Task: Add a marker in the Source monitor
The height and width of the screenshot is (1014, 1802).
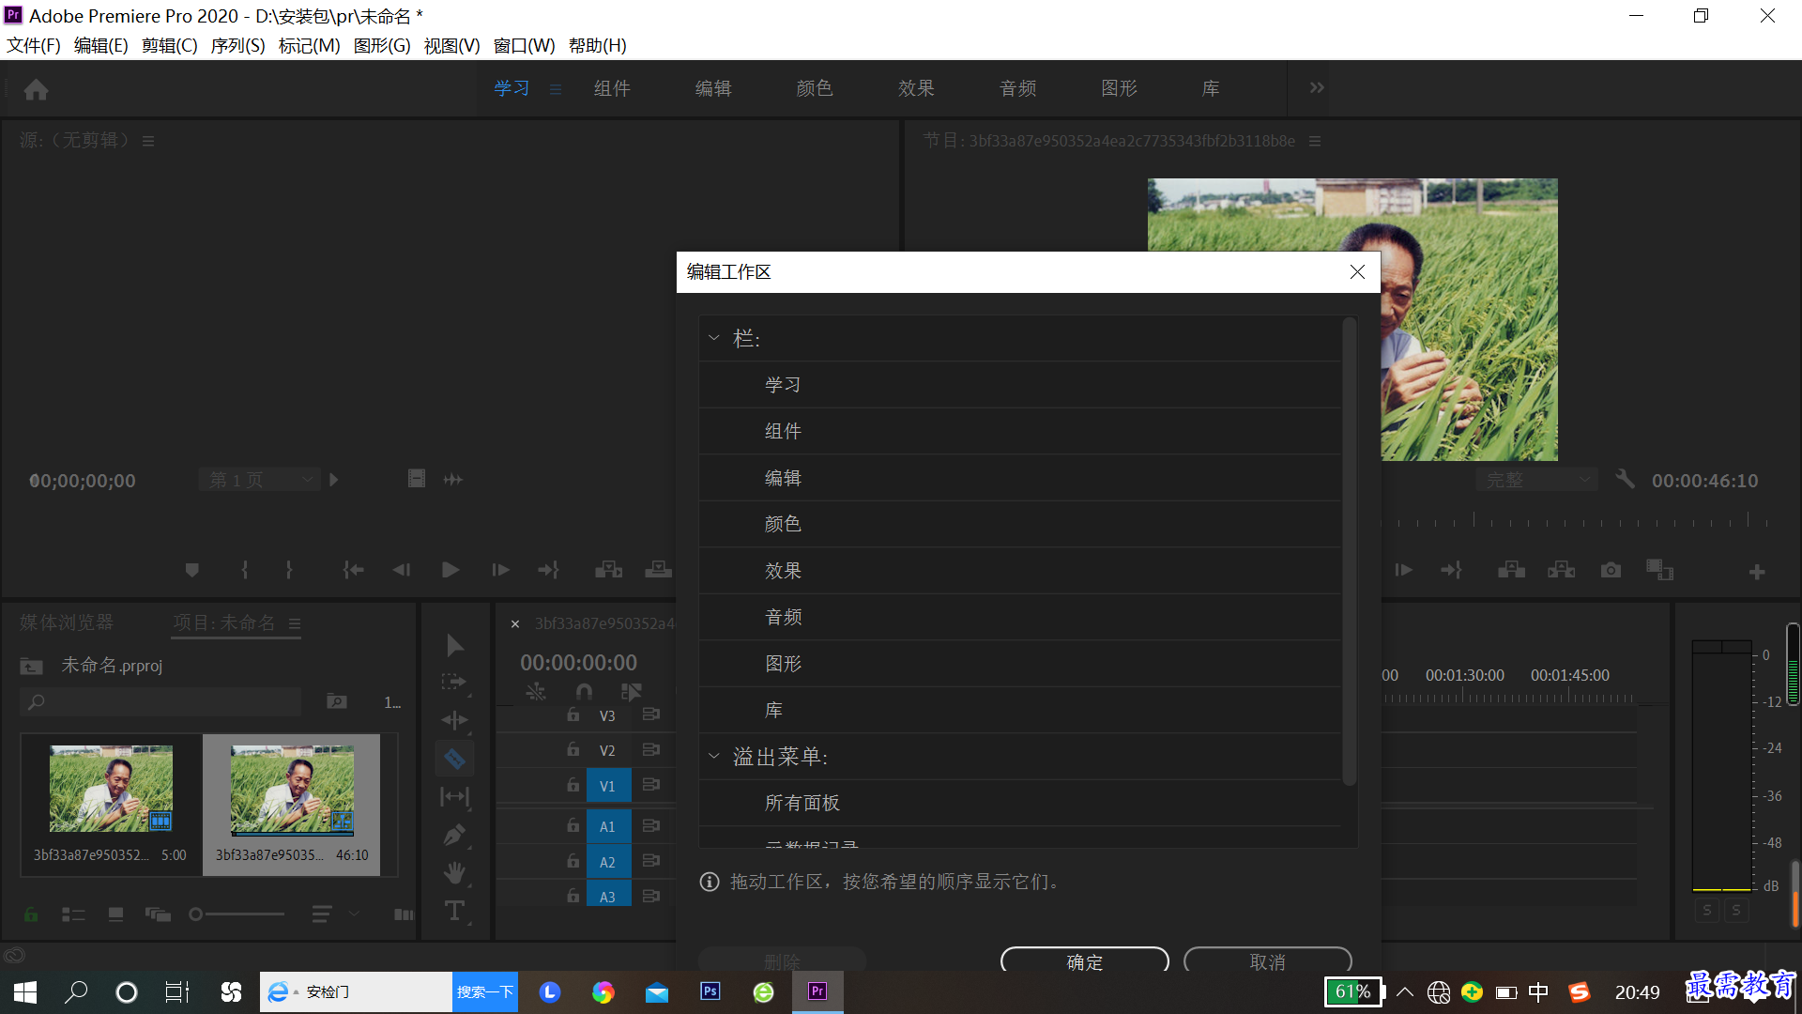Action: click(x=192, y=570)
